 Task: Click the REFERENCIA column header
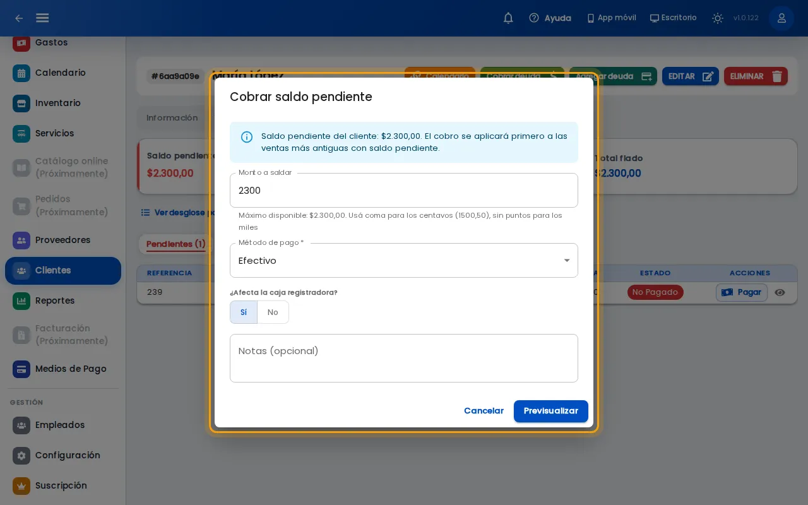[169, 273]
